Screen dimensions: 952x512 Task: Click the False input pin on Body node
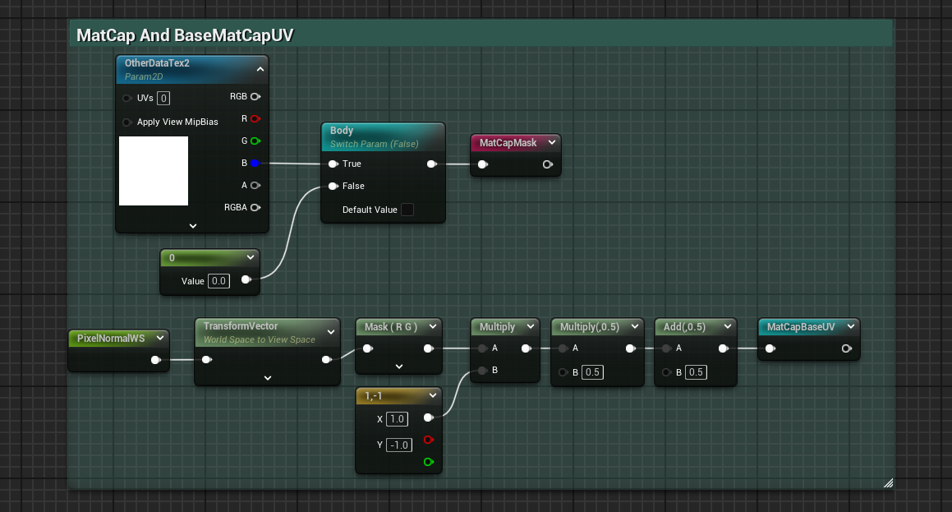tap(333, 187)
